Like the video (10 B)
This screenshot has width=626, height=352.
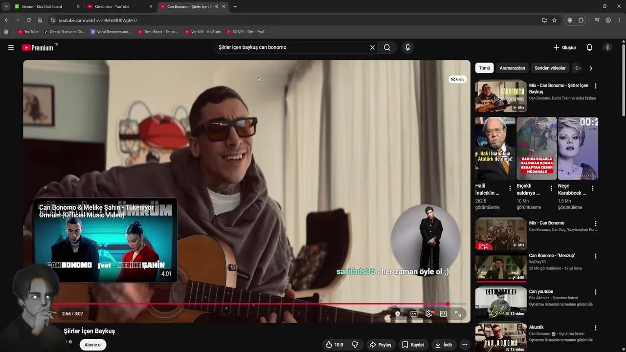[334, 345]
